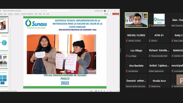Open the comments icon beside Compartir
This screenshot has height=103, width=183.
tap(111, 14)
